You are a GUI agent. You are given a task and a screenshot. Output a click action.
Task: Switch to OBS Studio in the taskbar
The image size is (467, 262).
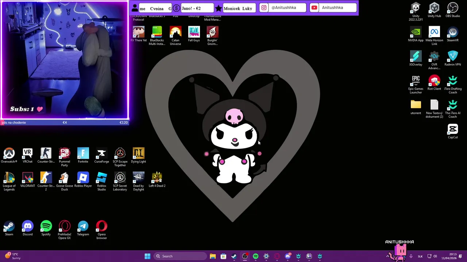click(x=245, y=256)
